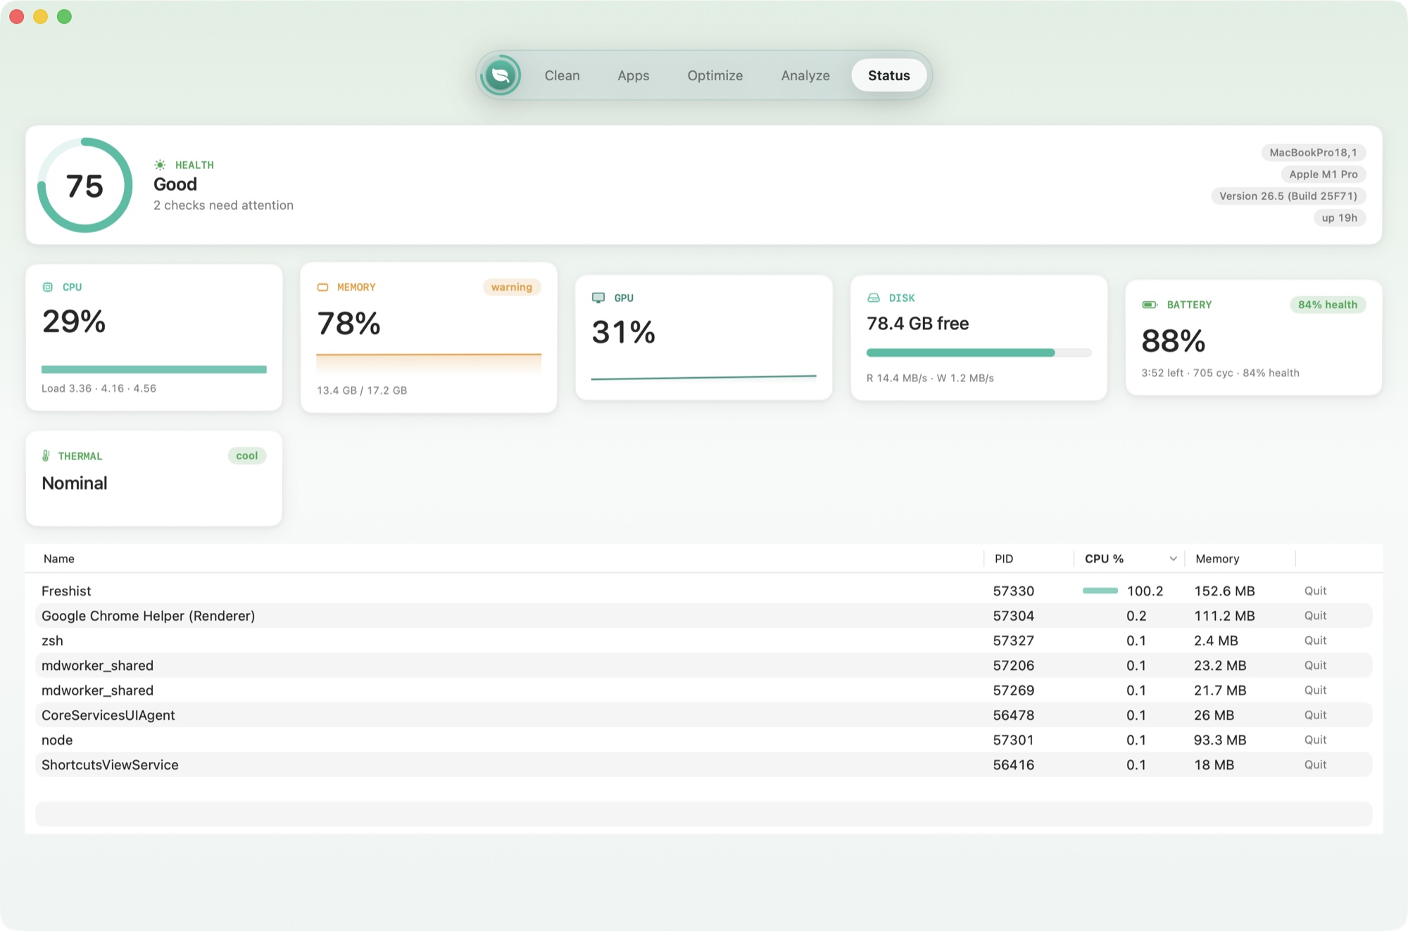
Task: Click the Thermal thermometer icon
Action: pyautogui.click(x=46, y=456)
